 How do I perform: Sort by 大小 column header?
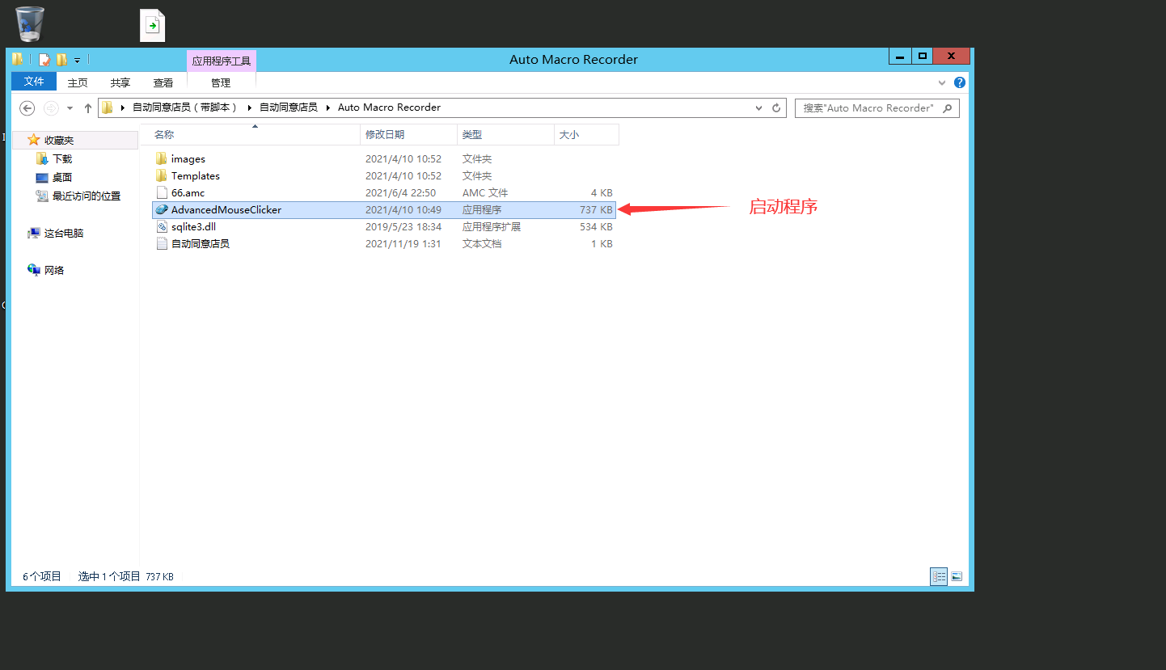pyautogui.click(x=587, y=135)
